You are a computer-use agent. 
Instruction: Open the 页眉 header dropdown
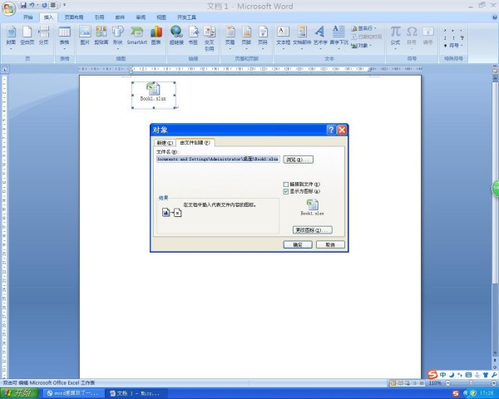(x=230, y=36)
